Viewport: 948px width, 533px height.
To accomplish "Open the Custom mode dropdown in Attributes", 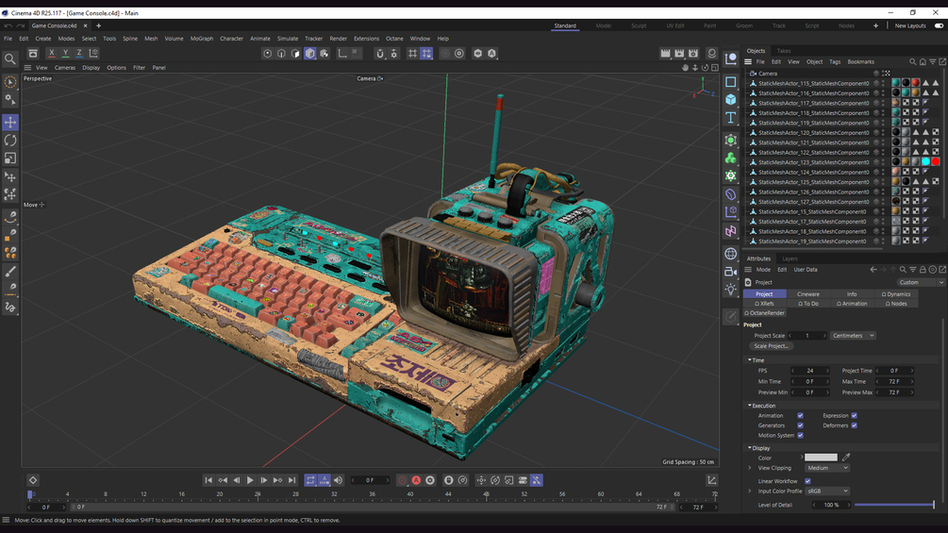I will 919,282.
